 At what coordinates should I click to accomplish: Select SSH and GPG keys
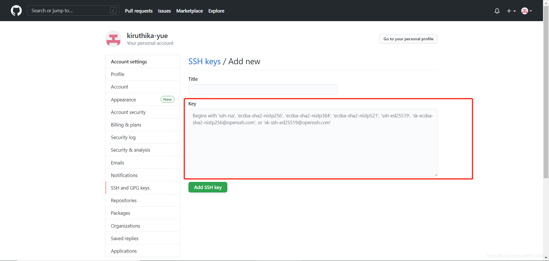(x=143, y=188)
